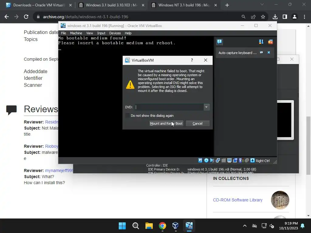Click the Reviews speech bubble icon

pyautogui.click(x=12, y=110)
